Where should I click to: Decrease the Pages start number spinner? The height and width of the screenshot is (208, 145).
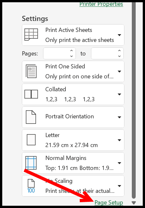[72, 56]
